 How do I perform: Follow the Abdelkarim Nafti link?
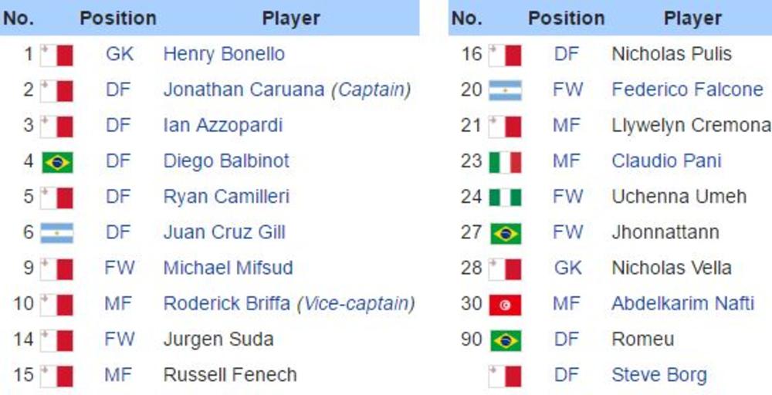click(x=682, y=304)
